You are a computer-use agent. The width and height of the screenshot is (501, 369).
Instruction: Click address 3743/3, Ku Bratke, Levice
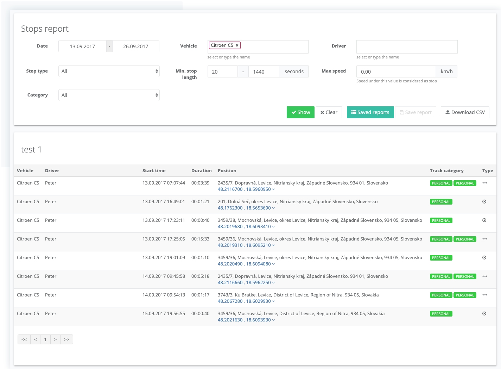tap(298, 295)
